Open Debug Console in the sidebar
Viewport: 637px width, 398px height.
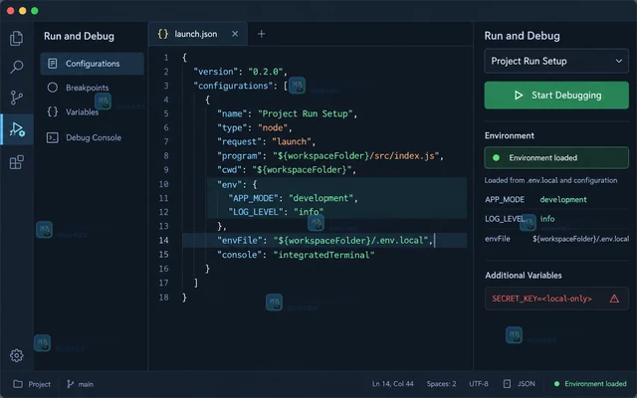coord(94,137)
